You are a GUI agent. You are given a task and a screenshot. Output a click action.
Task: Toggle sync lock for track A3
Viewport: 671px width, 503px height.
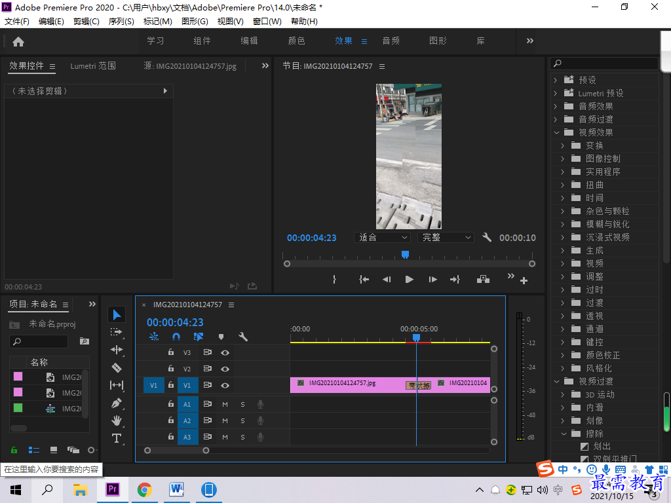coord(208,437)
